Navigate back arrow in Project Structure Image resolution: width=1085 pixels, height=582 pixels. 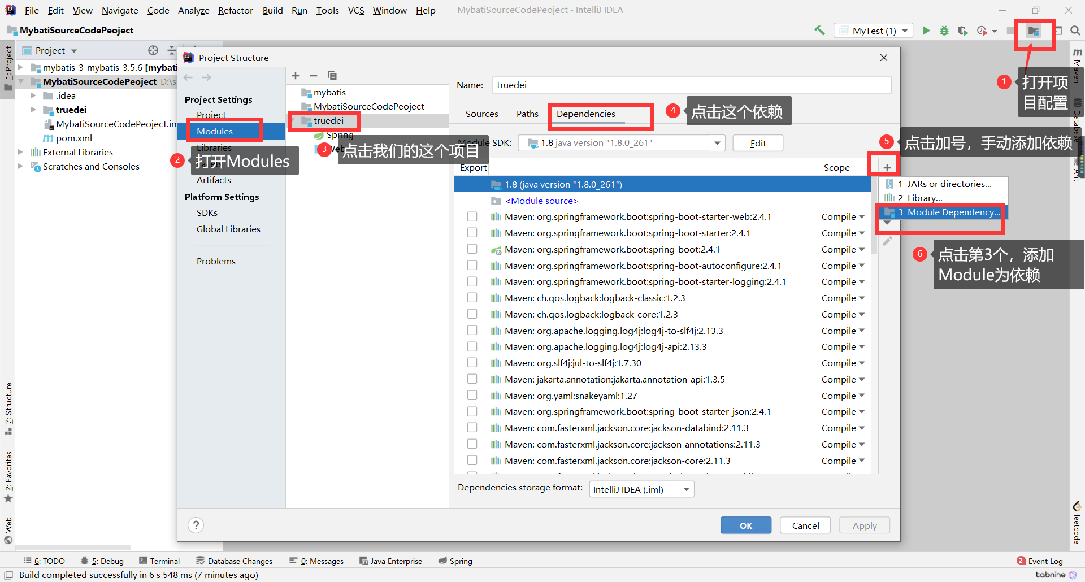click(188, 77)
